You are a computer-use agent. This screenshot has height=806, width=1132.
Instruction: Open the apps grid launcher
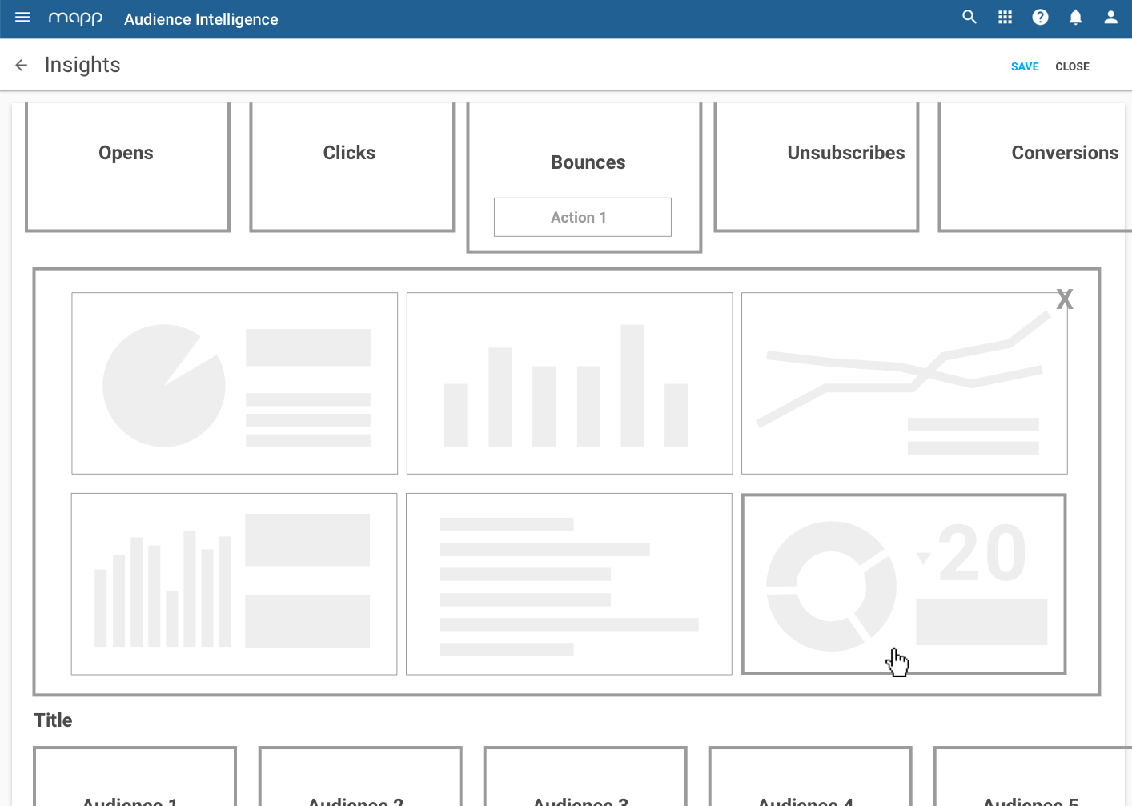pos(1005,18)
